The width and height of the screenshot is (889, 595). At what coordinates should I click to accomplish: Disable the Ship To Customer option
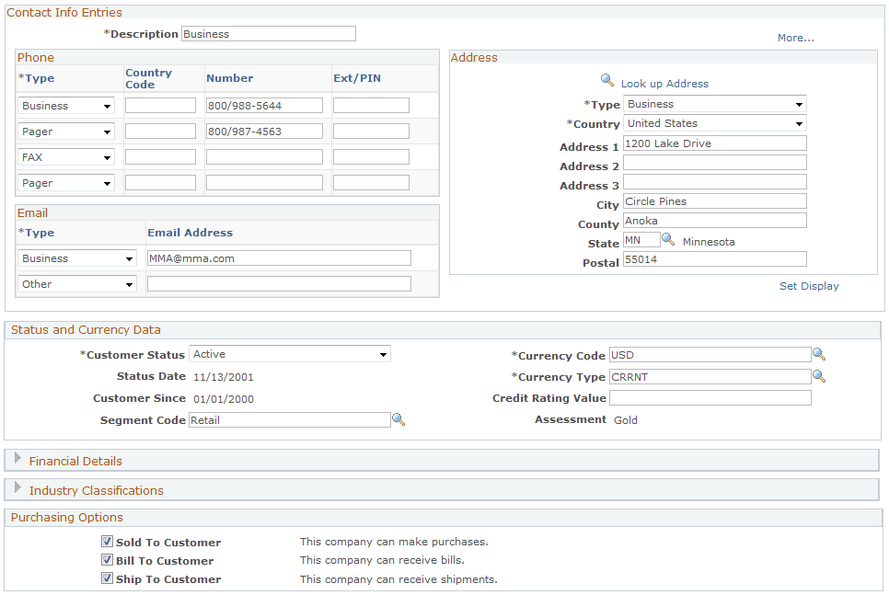click(108, 578)
